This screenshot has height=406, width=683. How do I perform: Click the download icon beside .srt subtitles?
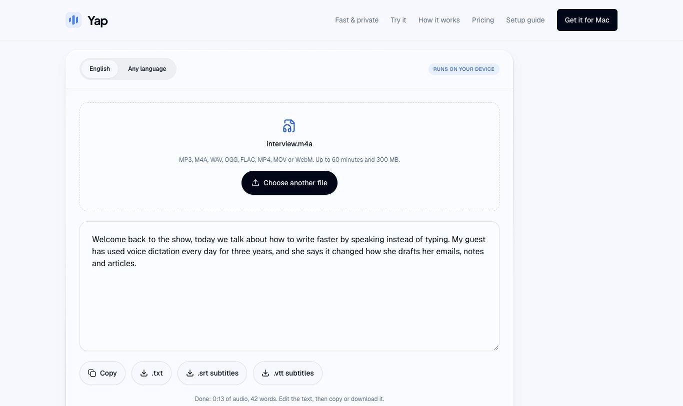pos(190,373)
